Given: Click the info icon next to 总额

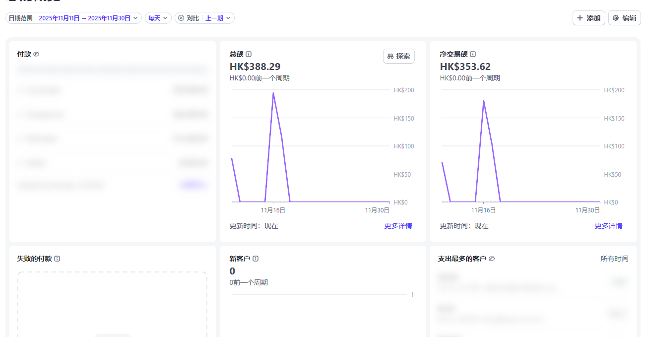Looking at the screenshot, I should [x=249, y=54].
